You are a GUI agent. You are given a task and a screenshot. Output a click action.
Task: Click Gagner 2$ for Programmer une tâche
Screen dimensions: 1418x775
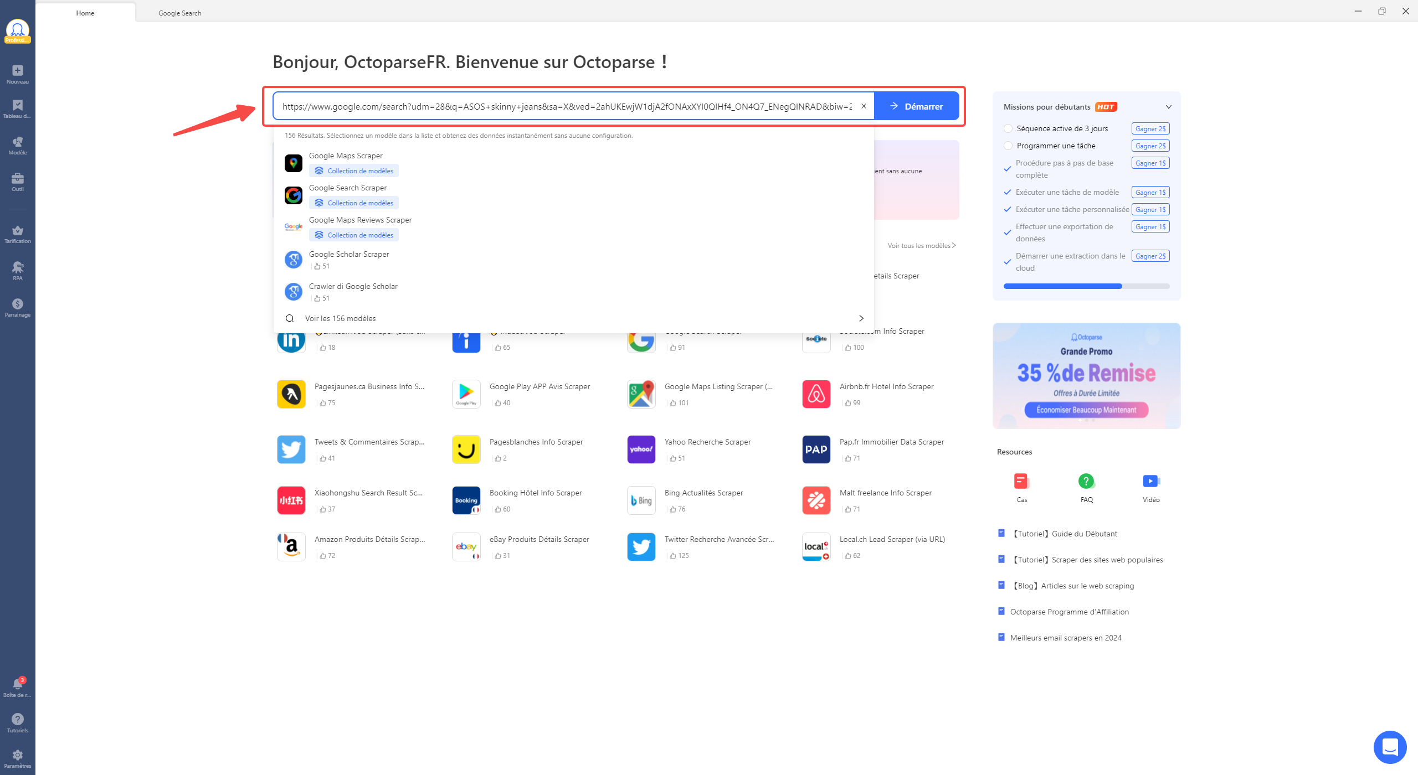1150,146
